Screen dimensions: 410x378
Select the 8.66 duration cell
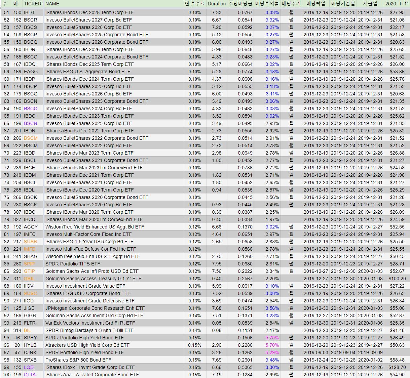tap(217, 367)
